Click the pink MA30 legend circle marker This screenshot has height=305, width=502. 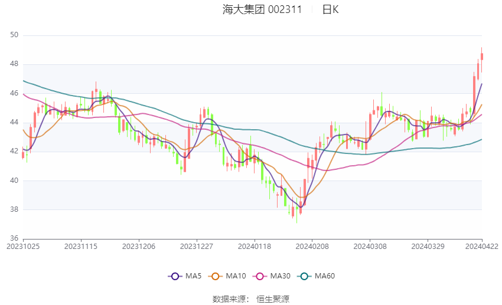259,276
